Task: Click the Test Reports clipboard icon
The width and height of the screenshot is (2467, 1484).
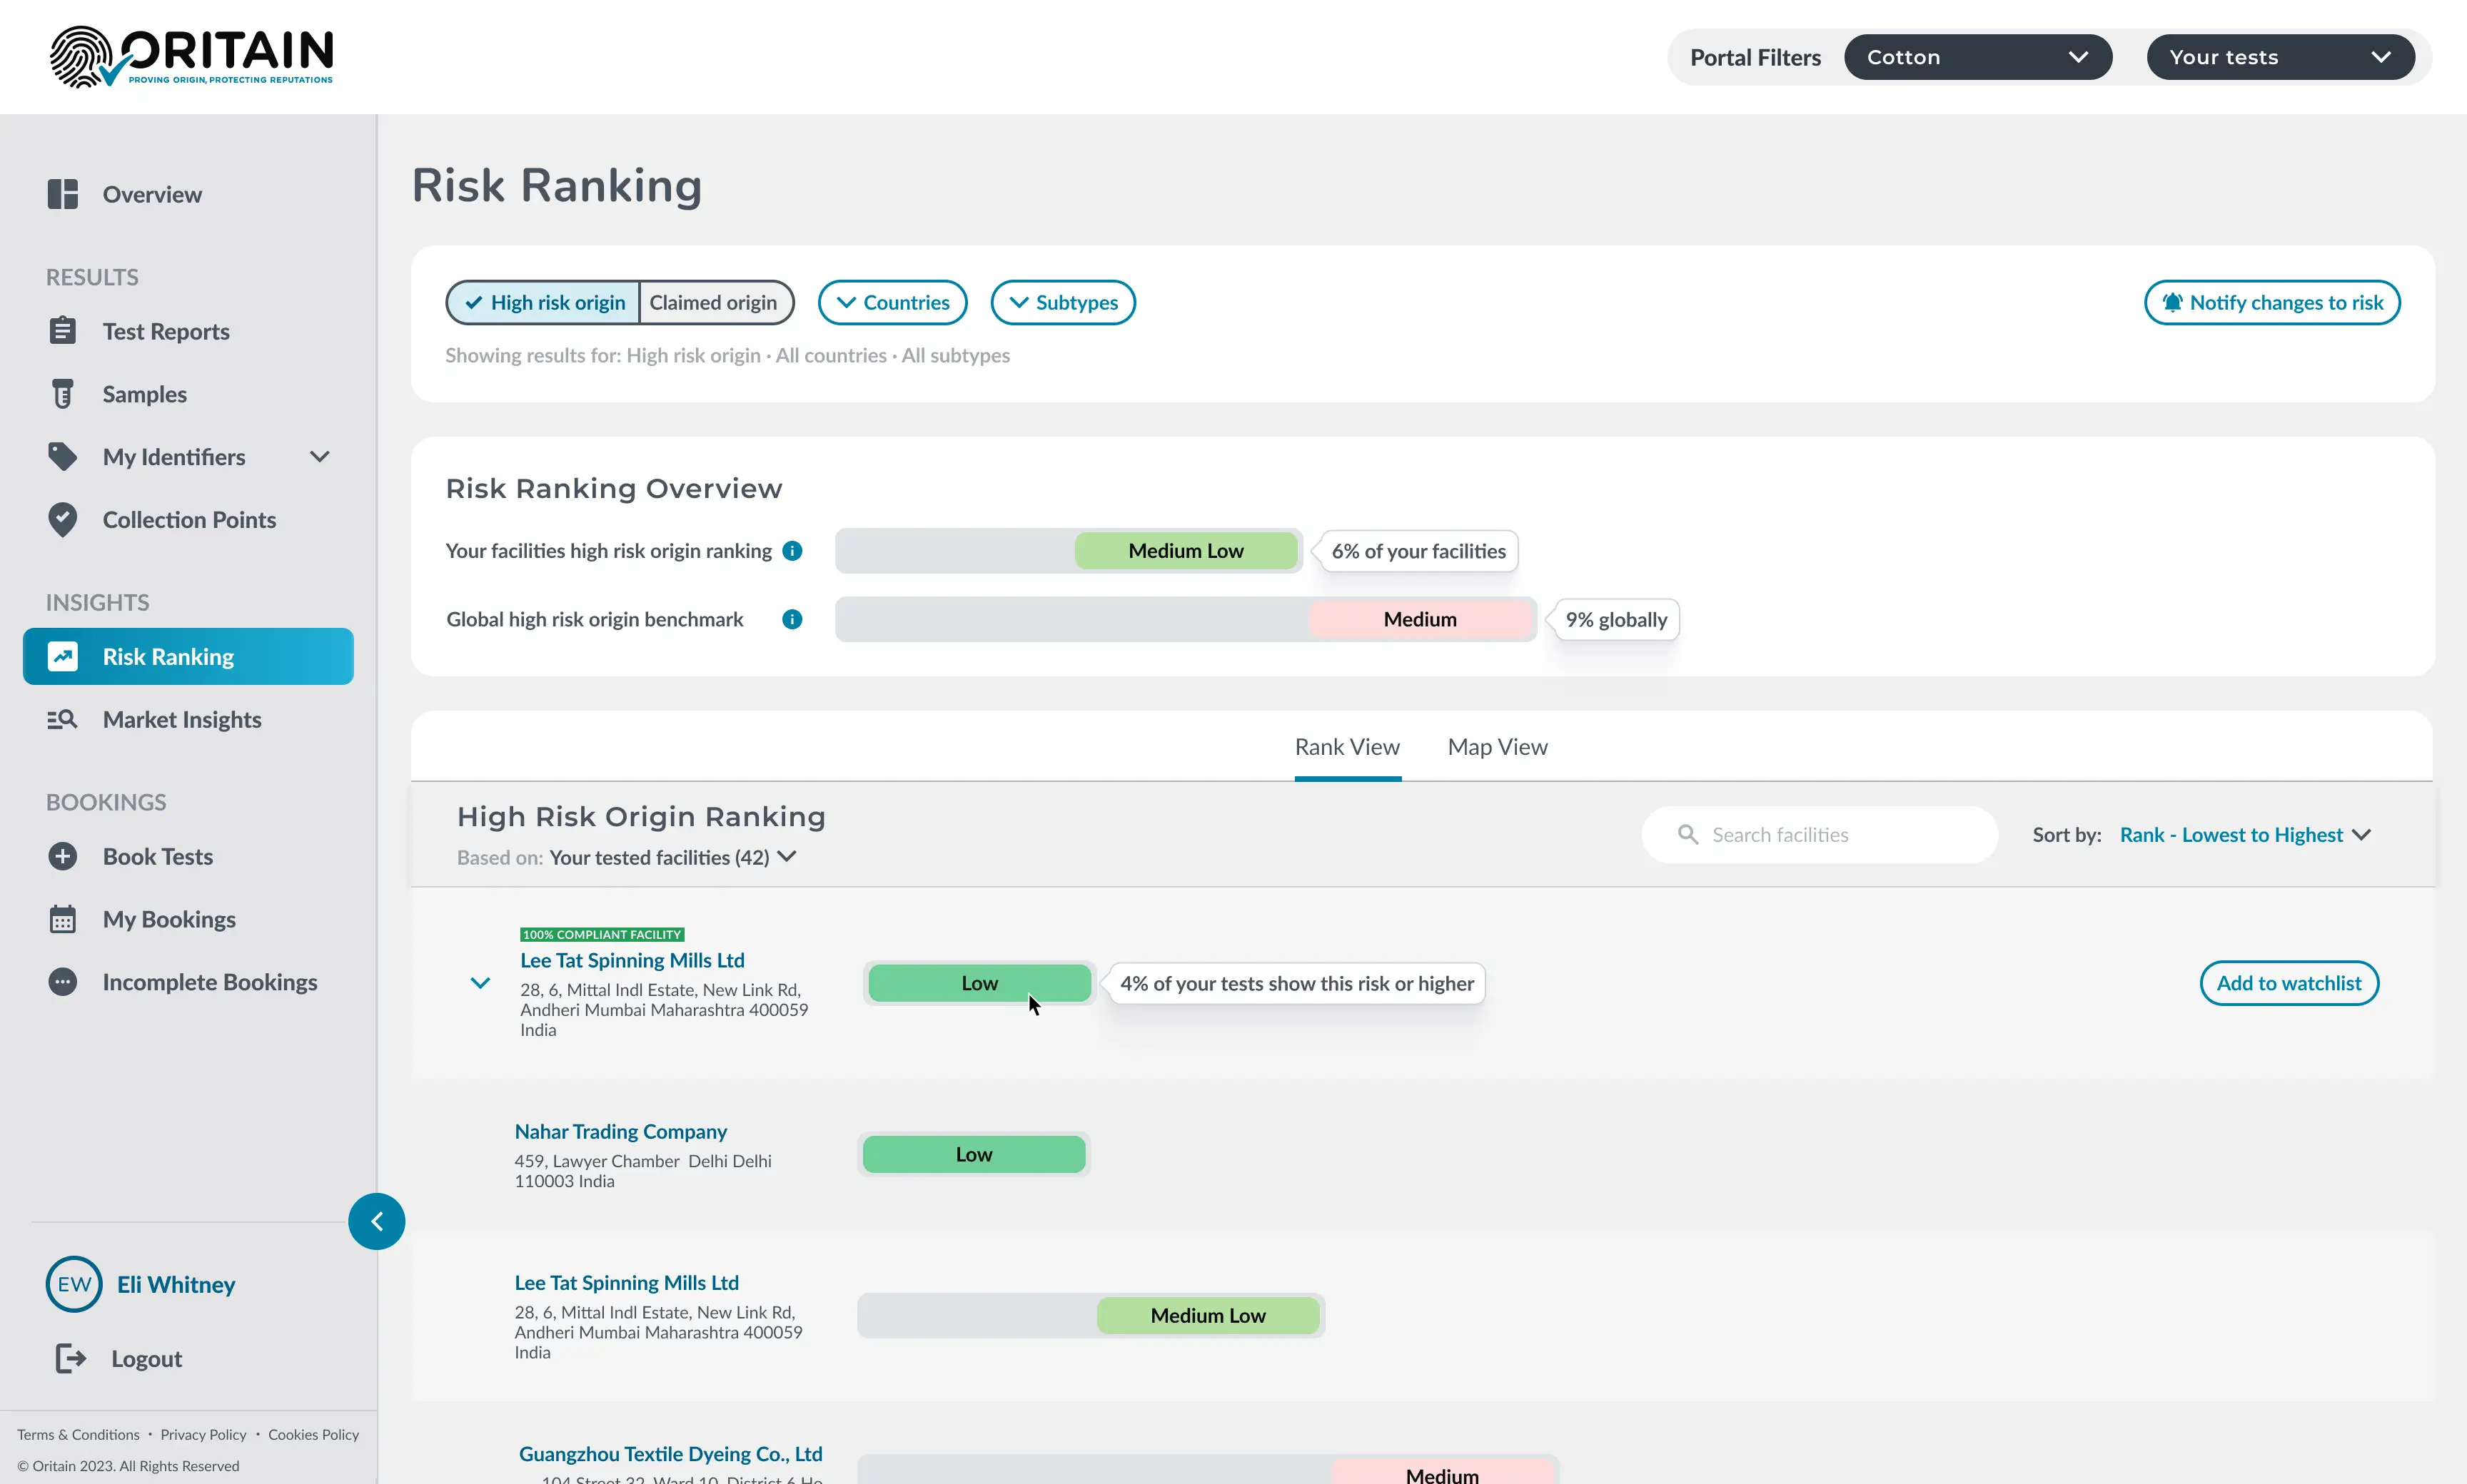Action: tap(62, 331)
